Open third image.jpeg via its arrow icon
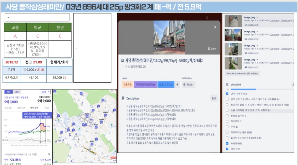The width and height of the screenshot is (298, 165). point(257,45)
